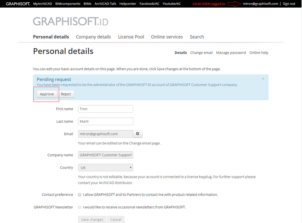Screen dimensions: 302x223
Task: Reject the administrator pending request
Action: click(66, 94)
